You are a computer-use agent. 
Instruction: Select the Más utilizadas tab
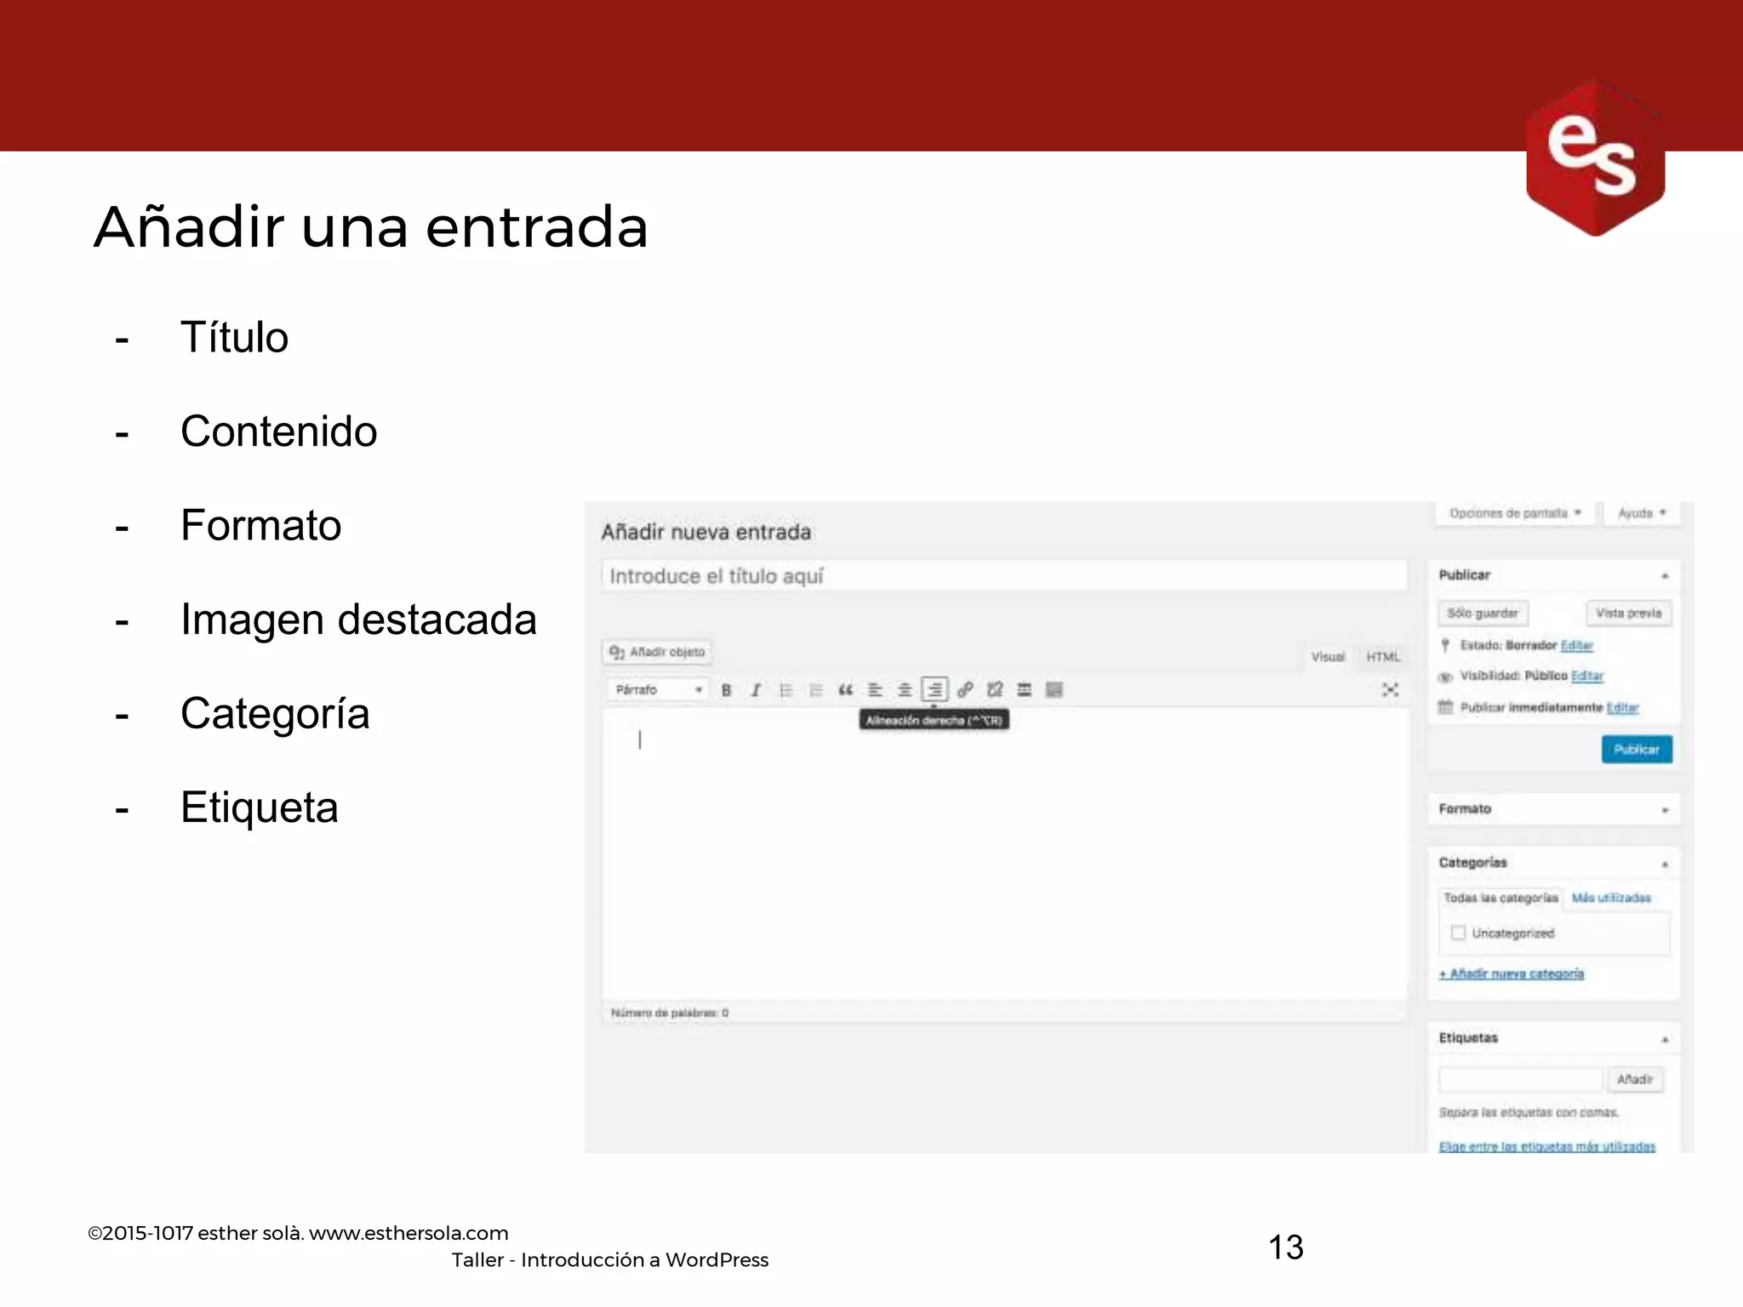[x=1611, y=899]
